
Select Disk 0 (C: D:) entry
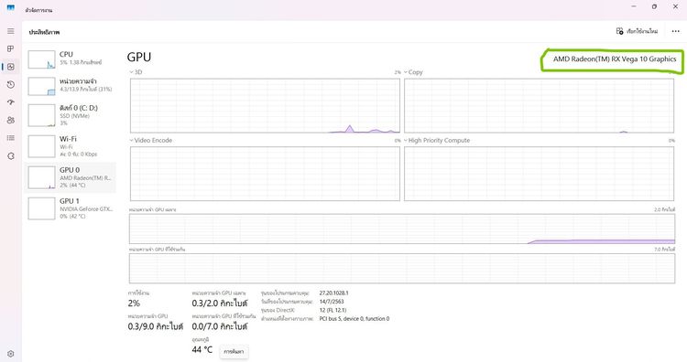pyautogui.click(x=71, y=115)
